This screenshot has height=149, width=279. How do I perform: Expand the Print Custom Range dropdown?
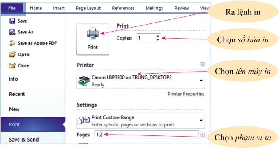(201, 121)
